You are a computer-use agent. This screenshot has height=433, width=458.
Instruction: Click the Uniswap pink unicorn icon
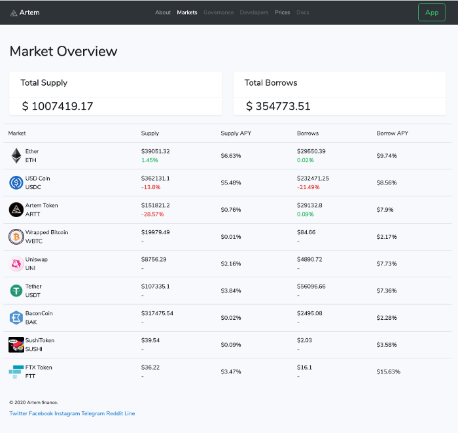[16, 264]
